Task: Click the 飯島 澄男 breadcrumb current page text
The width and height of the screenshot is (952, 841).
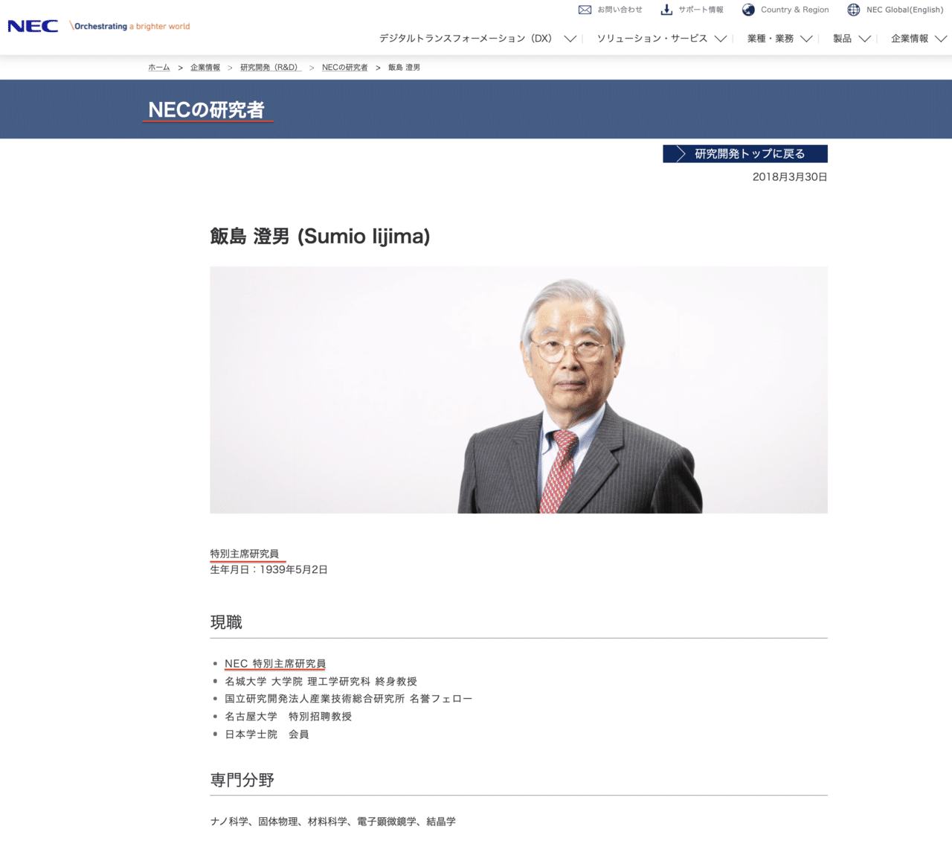Action: [404, 68]
